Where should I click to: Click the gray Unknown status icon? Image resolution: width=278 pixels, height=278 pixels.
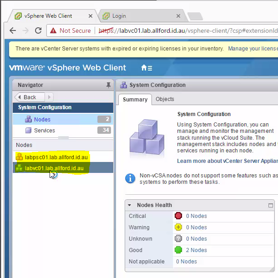pyautogui.click(x=178, y=238)
